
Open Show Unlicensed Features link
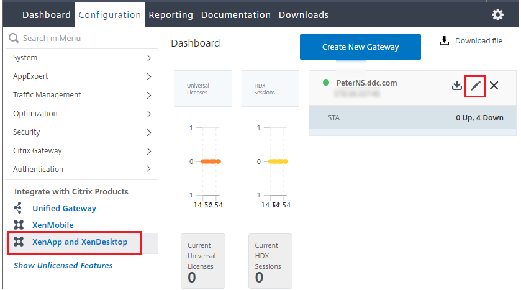63,265
